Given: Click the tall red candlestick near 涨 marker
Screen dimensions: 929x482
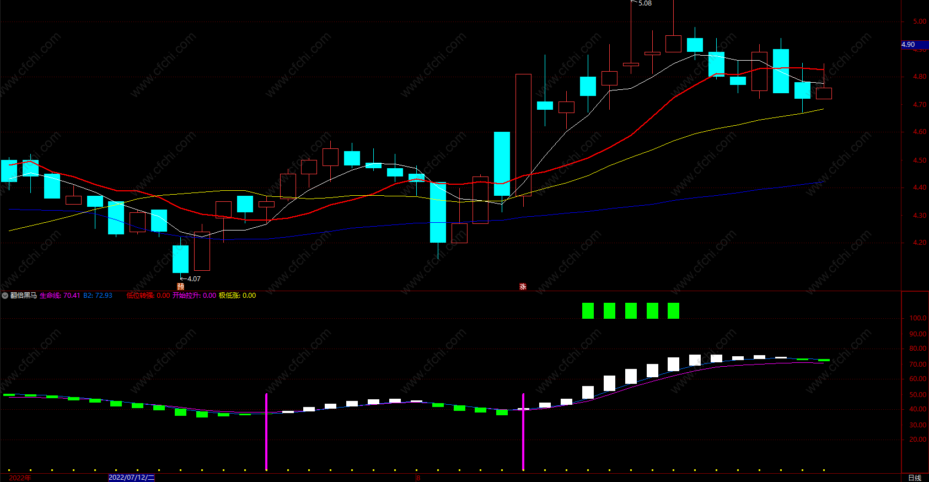Looking at the screenshot, I should tap(523, 135).
